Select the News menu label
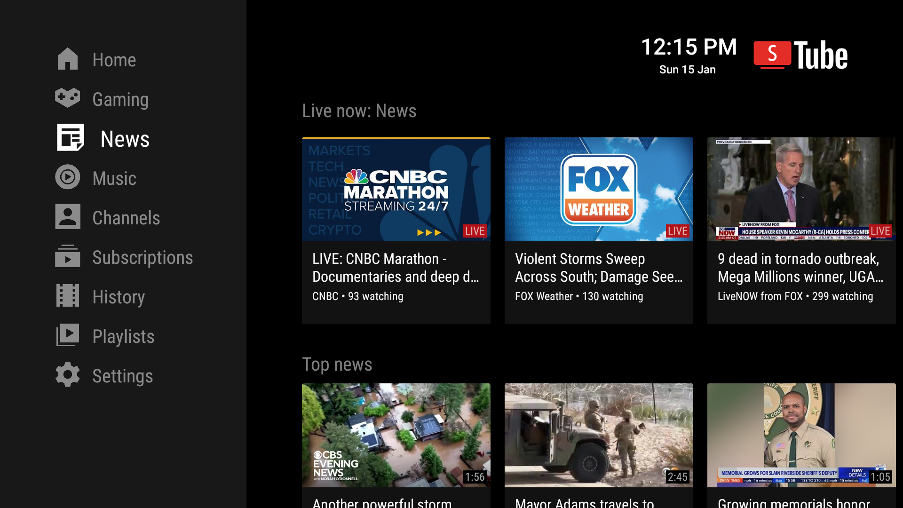The width and height of the screenshot is (903, 508). point(125,139)
